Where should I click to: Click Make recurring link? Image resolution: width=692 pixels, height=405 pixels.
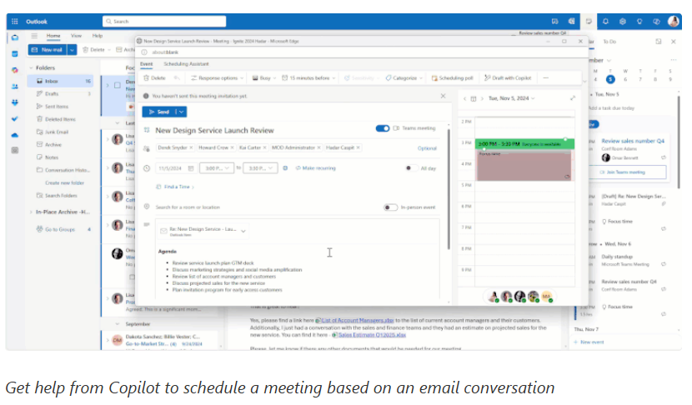click(x=315, y=168)
